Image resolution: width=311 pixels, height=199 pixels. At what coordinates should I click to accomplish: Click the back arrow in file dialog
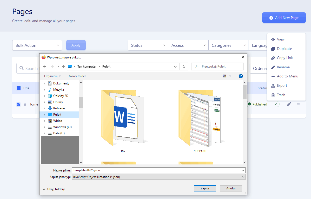44,67
